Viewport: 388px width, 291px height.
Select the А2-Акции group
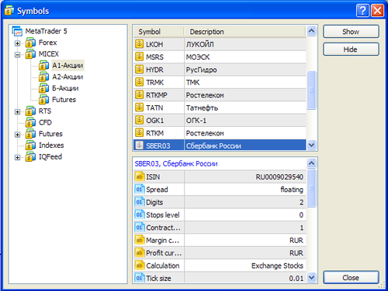click(68, 77)
